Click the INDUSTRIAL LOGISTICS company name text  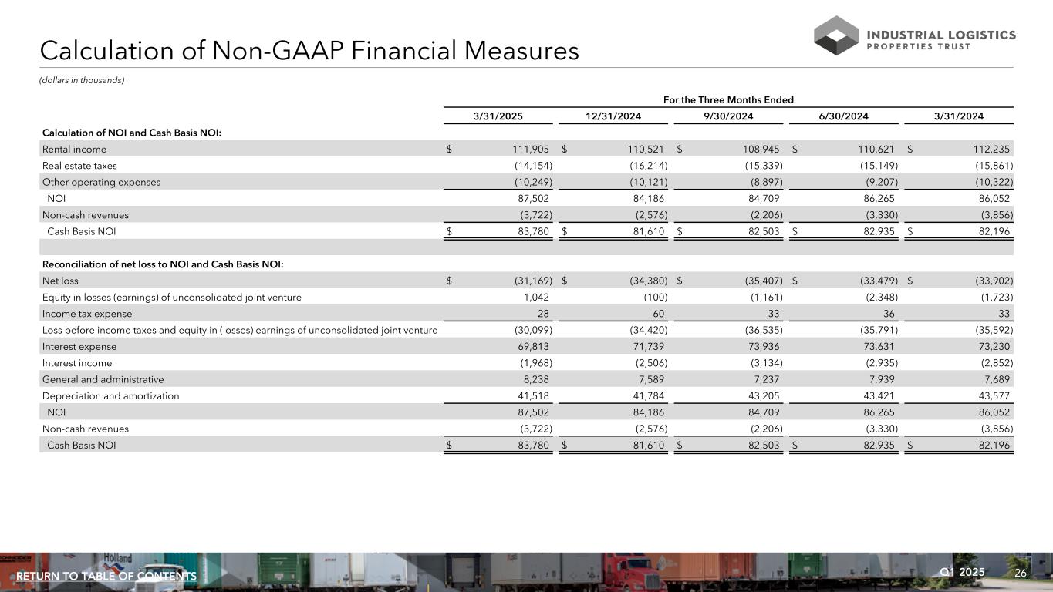tap(942, 35)
